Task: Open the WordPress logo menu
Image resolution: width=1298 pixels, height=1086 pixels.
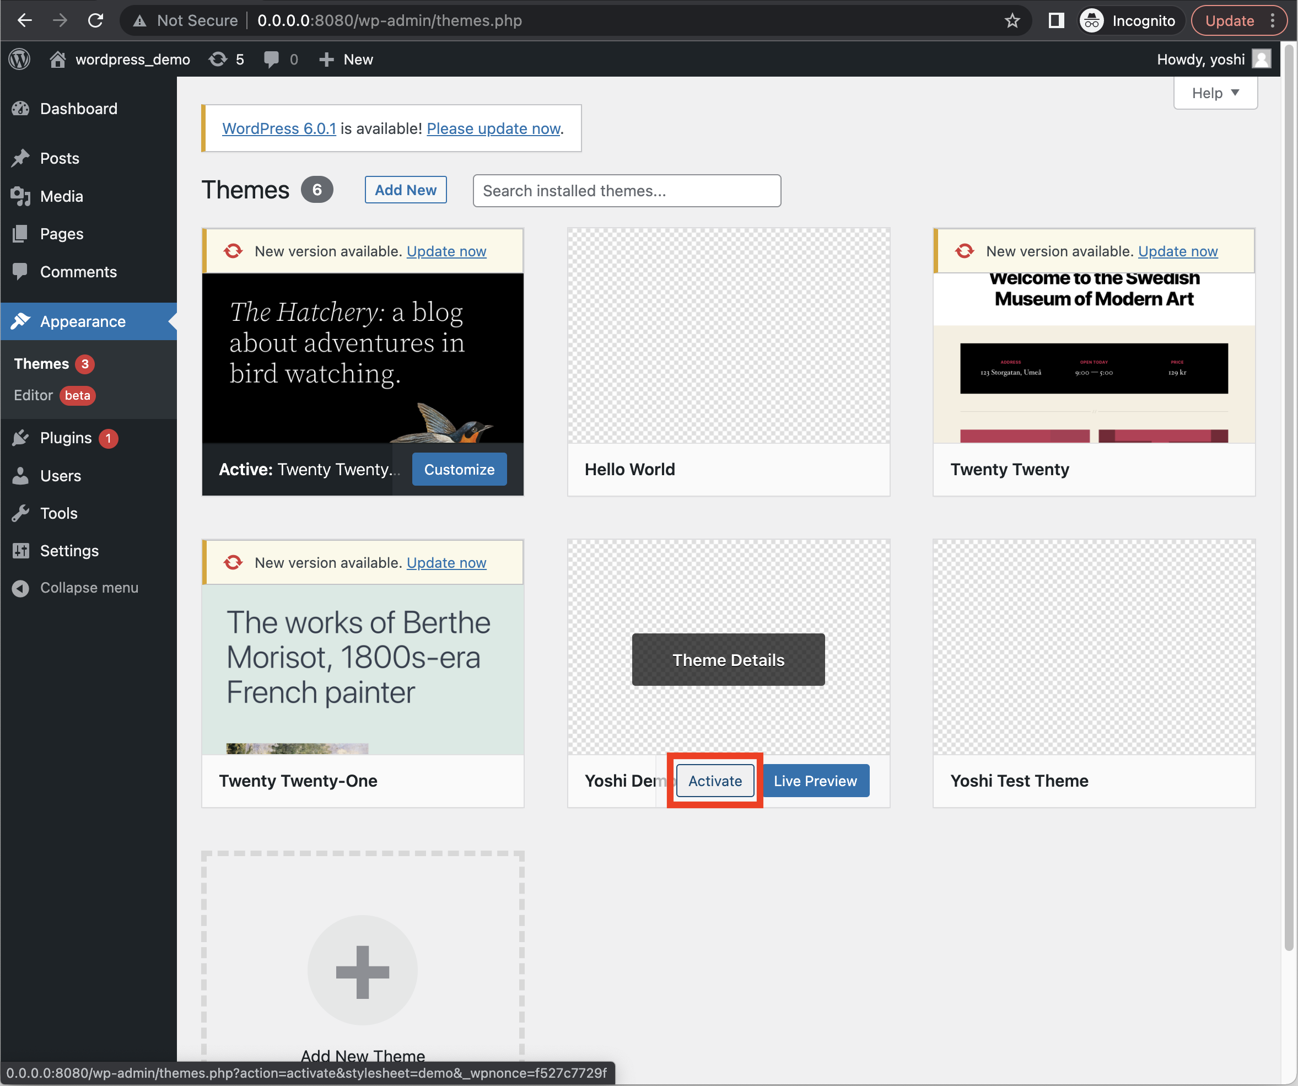Action: tap(20, 60)
